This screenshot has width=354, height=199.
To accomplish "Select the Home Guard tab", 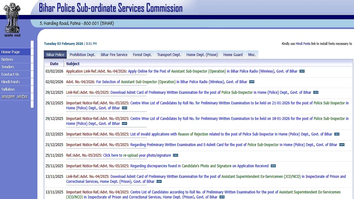I will click(233, 55).
